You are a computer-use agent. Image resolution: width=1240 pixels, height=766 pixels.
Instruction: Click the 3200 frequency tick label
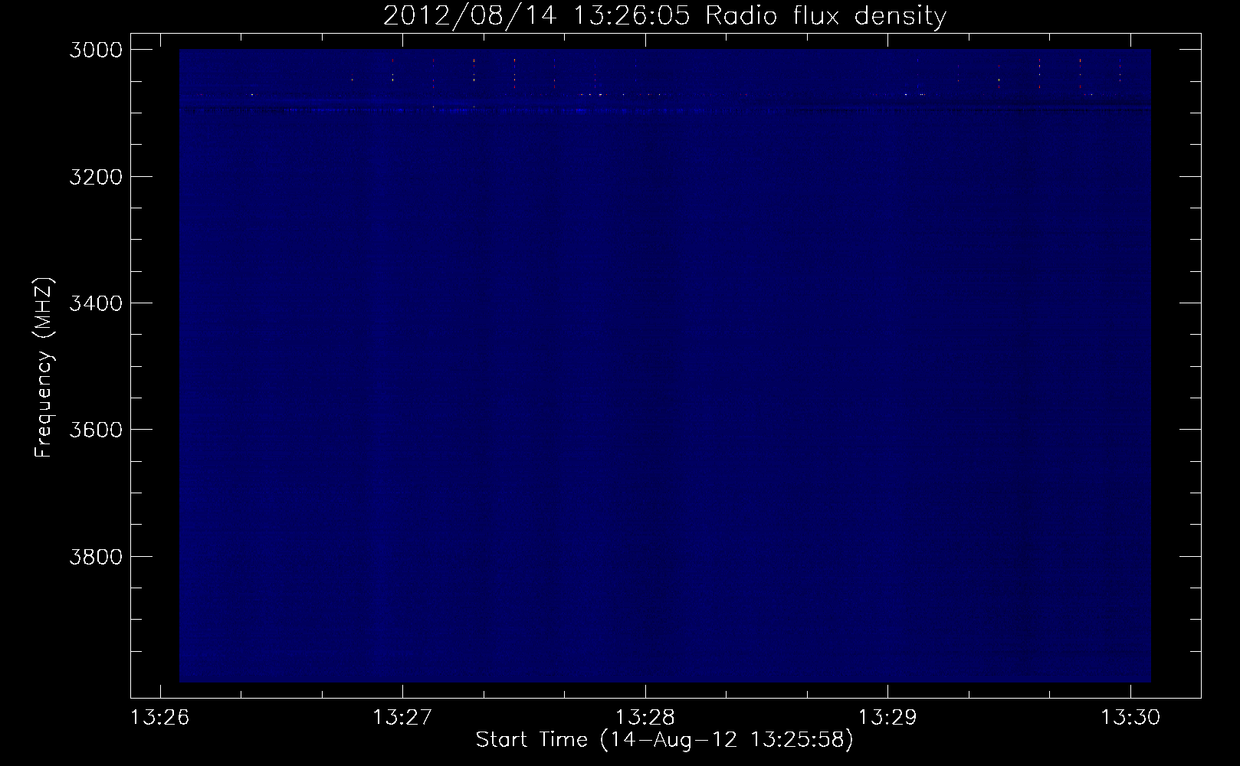96,177
